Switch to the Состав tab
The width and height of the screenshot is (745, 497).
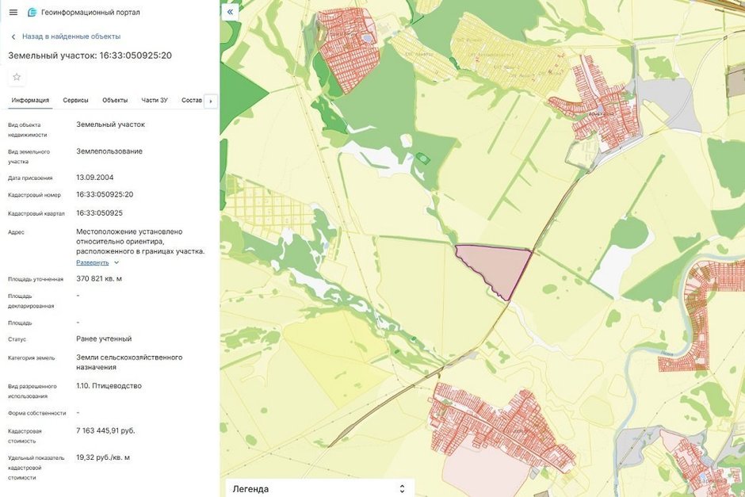tap(192, 101)
